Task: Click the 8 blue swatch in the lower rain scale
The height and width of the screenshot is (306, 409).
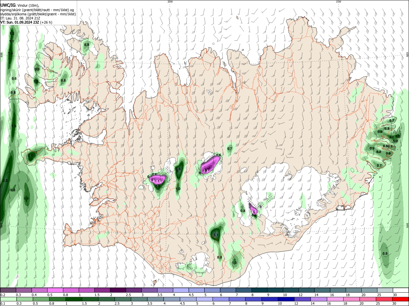Action: pos(253,299)
